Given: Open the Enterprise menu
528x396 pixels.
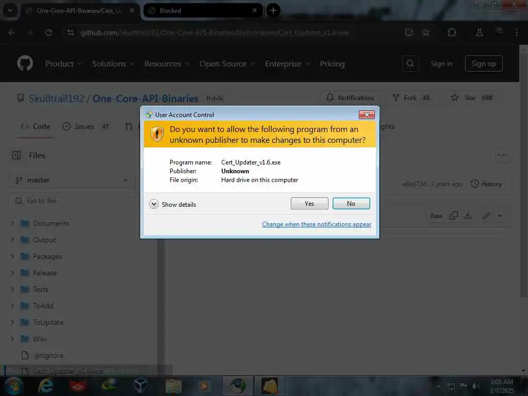Looking at the screenshot, I should (x=287, y=63).
